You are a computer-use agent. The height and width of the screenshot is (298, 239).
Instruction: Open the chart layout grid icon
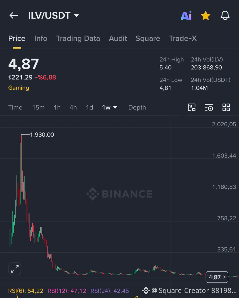coord(226,108)
